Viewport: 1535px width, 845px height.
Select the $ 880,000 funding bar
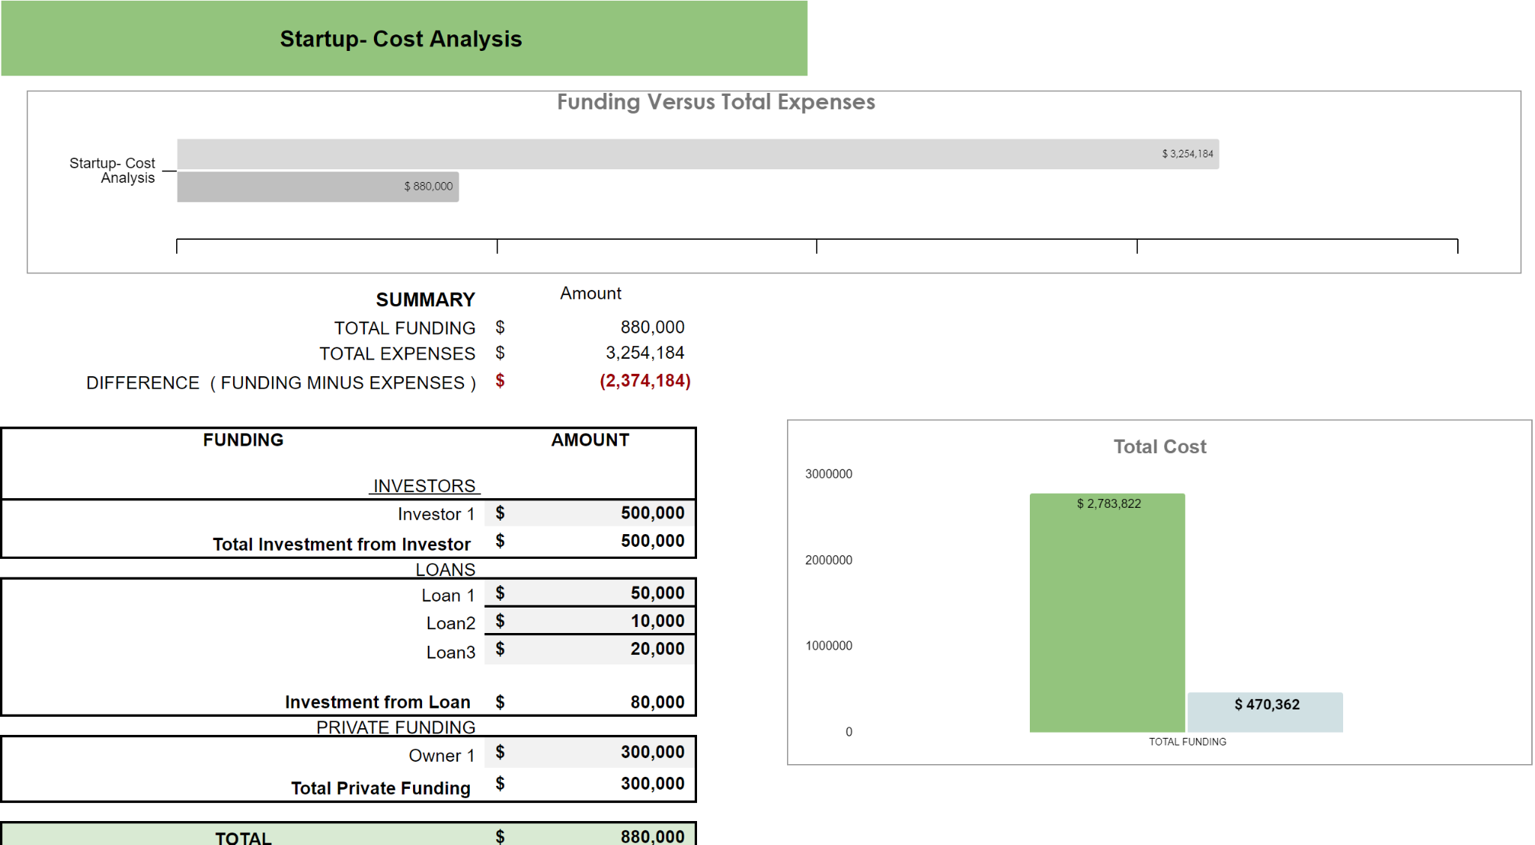318,187
